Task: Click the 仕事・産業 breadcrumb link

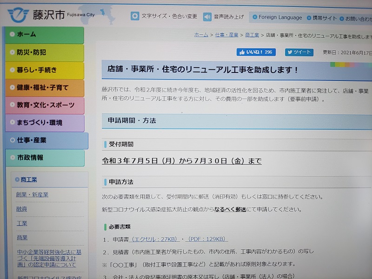Action: tap(226, 35)
